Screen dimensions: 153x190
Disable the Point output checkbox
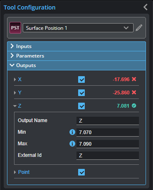pyautogui.click(x=81, y=172)
